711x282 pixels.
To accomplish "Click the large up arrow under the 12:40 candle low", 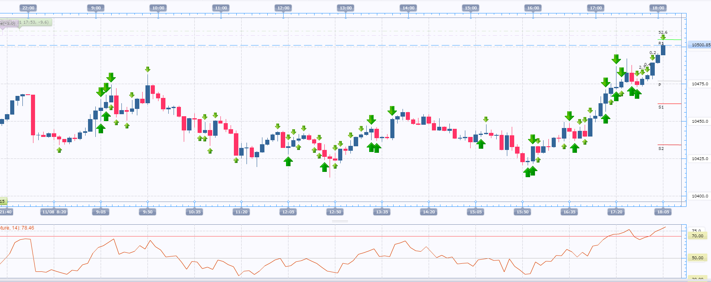I will 324,167.
